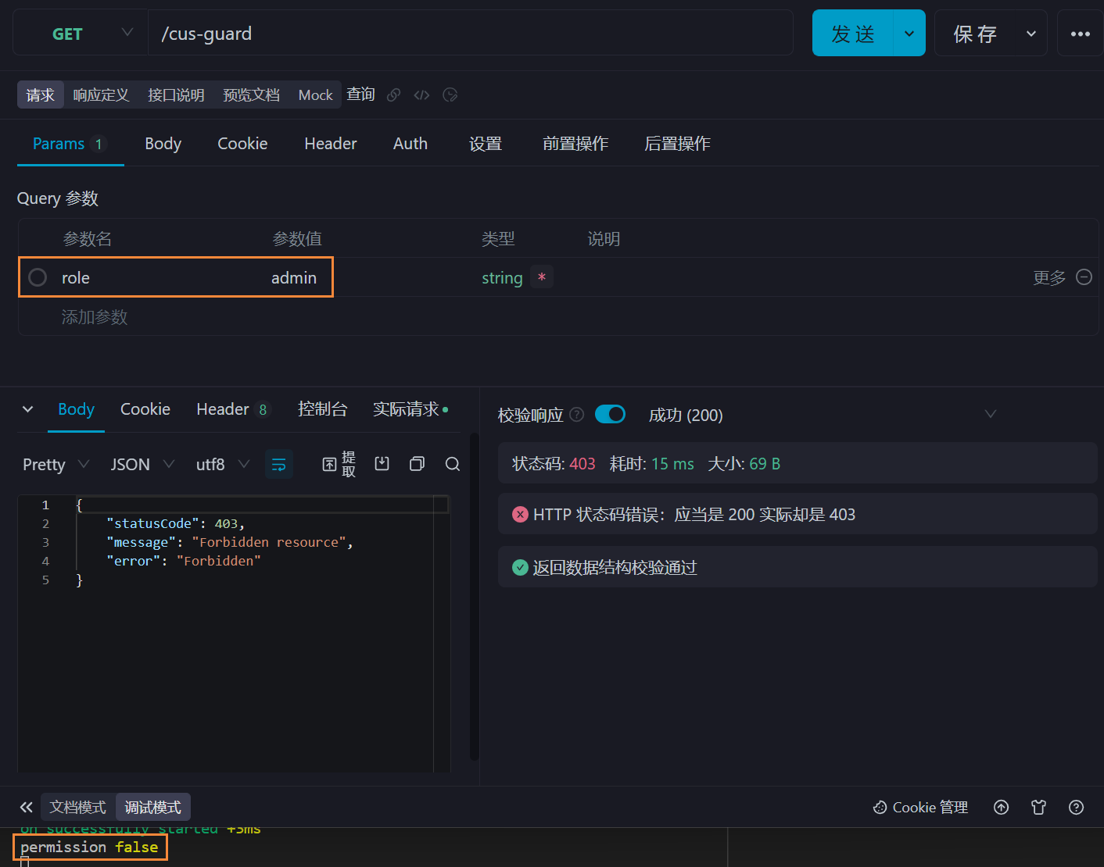Edit the role parameter name
The width and height of the screenshot is (1104, 867).
click(x=76, y=277)
